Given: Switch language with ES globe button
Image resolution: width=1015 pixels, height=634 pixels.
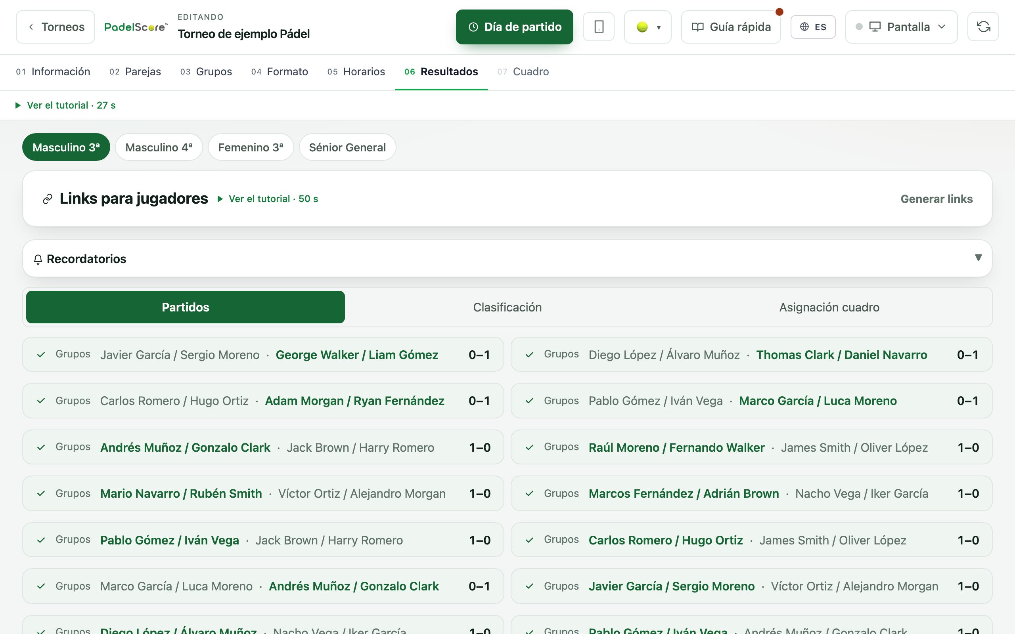Looking at the screenshot, I should pyautogui.click(x=813, y=27).
